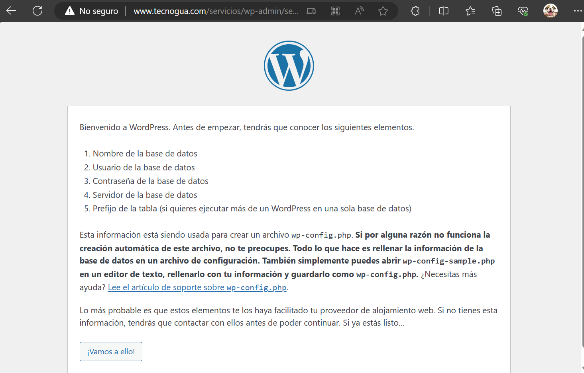The image size is (584, 373).
Task: Open the app grid icon in address bar
Action: coord(335,11)
